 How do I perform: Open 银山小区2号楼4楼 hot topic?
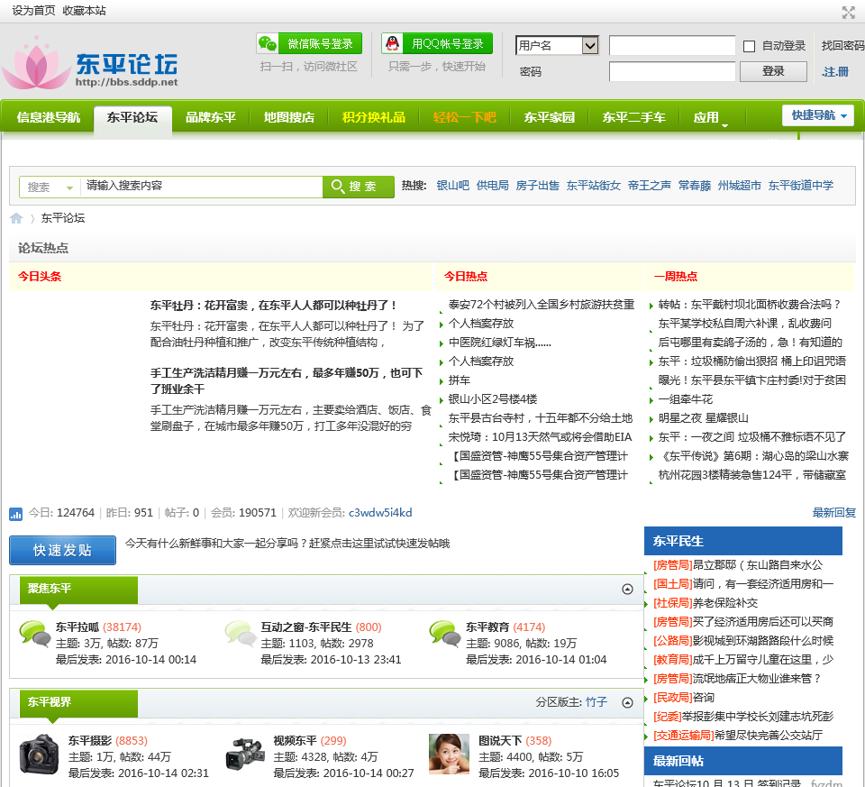[493, 399]
